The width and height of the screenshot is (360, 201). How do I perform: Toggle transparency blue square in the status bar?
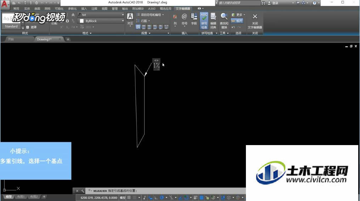pyautogui.click(x=201, y=197)
